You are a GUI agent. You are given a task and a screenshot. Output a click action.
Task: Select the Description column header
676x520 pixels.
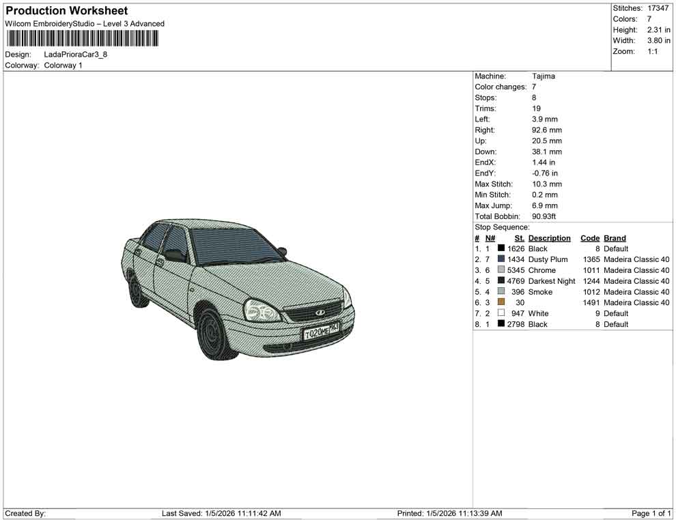point(550,237)
